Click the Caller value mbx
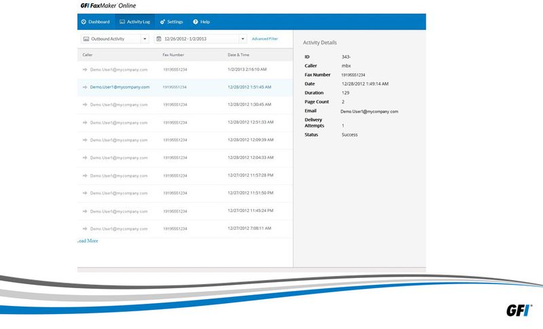This screenshot has height=329, width=543. (x=346, y=66)
